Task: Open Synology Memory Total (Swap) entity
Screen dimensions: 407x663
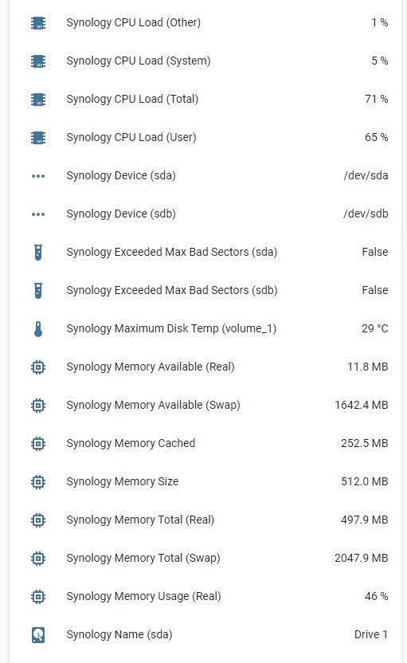Action: point(205,558)
